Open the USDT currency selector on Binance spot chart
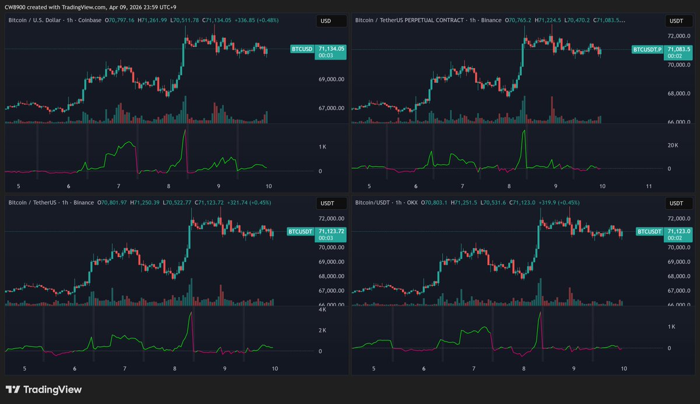700x404 pixels. (x=326, y=203)
